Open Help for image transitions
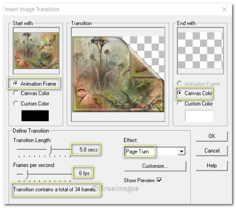The height and width of the screenshot is (208, 236). click(x=211, y=165)
